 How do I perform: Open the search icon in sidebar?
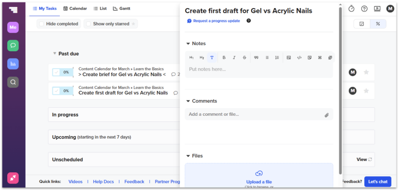click(13, 82)
